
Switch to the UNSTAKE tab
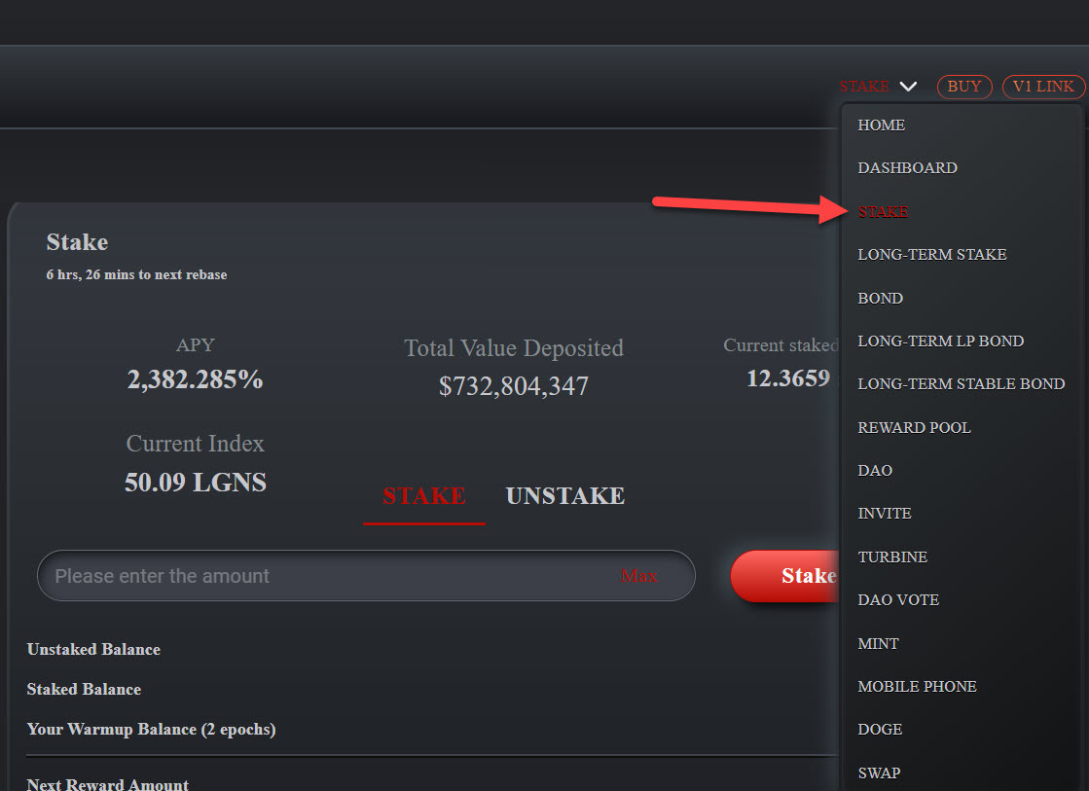(x=564, y=496)
